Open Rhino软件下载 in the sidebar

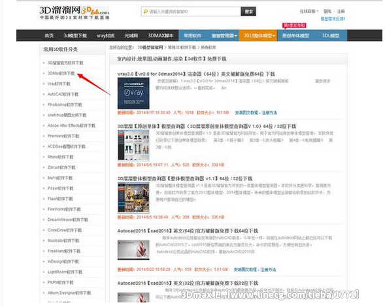click(60, 157)
